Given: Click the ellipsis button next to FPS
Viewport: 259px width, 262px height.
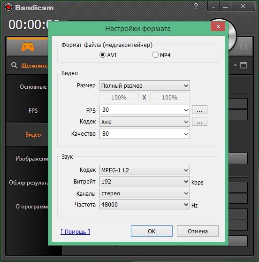Looking at the screenshot, I should pos(199,110).
